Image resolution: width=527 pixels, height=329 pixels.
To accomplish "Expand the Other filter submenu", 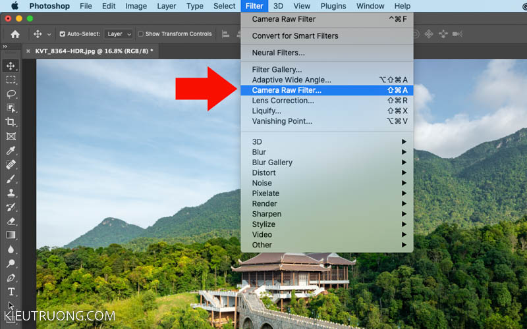I will tap(327, 245).
